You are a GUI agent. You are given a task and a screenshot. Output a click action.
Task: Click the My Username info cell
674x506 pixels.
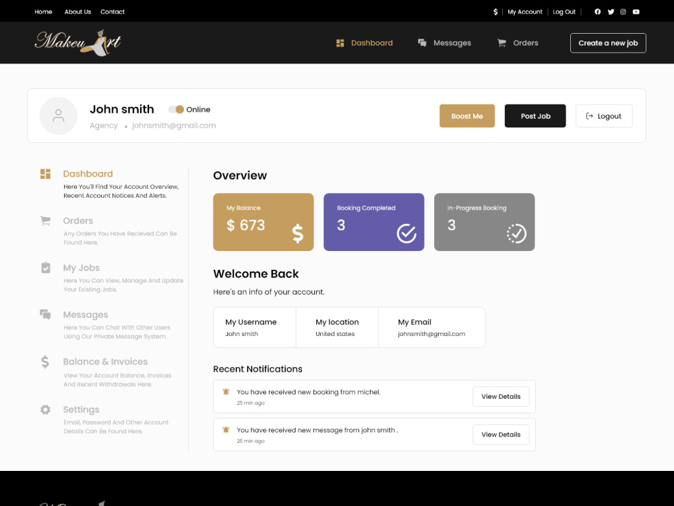click(255, 327)
